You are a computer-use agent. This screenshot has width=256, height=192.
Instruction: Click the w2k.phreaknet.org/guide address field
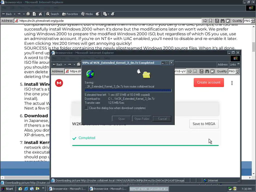pyautogui.click(x=108, y=21)
